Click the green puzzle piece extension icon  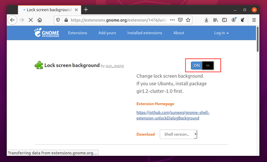tap(39, 65)
